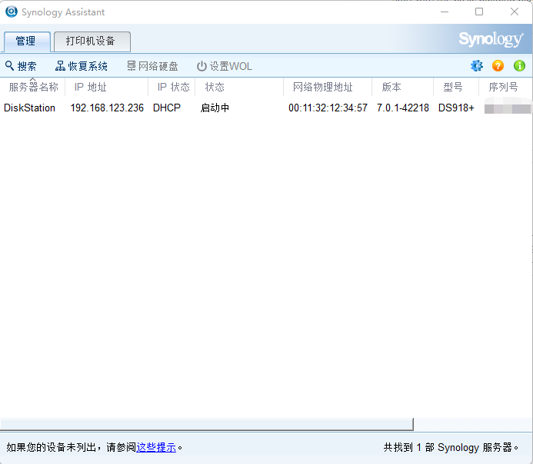Select the DiskStation server row
Image resolution: width=533 pixels, height=464 pixels.
[x=266, y=108]
